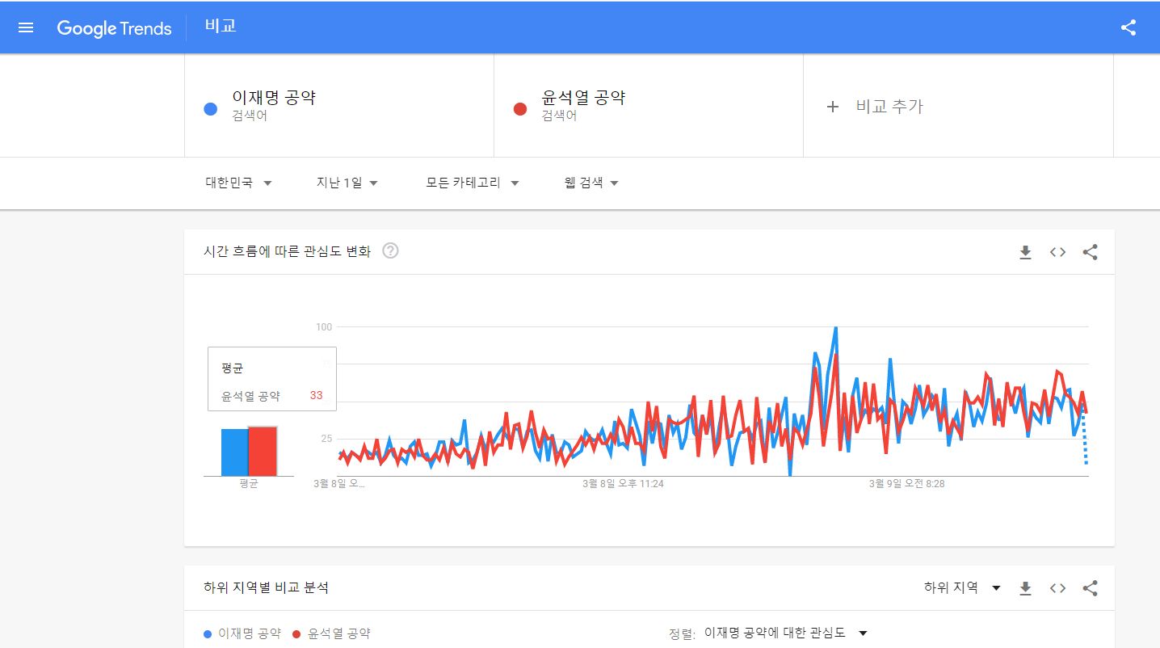Click the Google Trends logo
1160x648 pixels.
tap(114, 28)
